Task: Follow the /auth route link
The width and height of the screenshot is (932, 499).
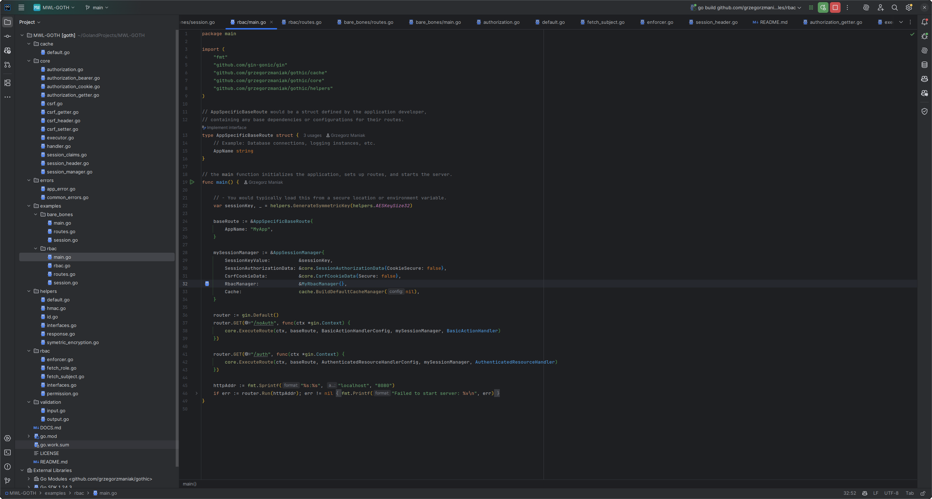Action: [260, 354]
